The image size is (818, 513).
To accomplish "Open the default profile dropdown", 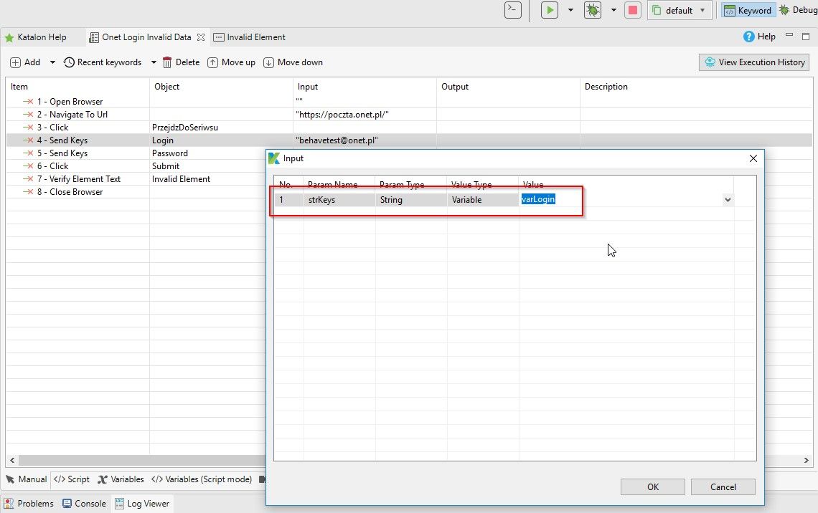I will pyautogui.click(x=679, y=10).
